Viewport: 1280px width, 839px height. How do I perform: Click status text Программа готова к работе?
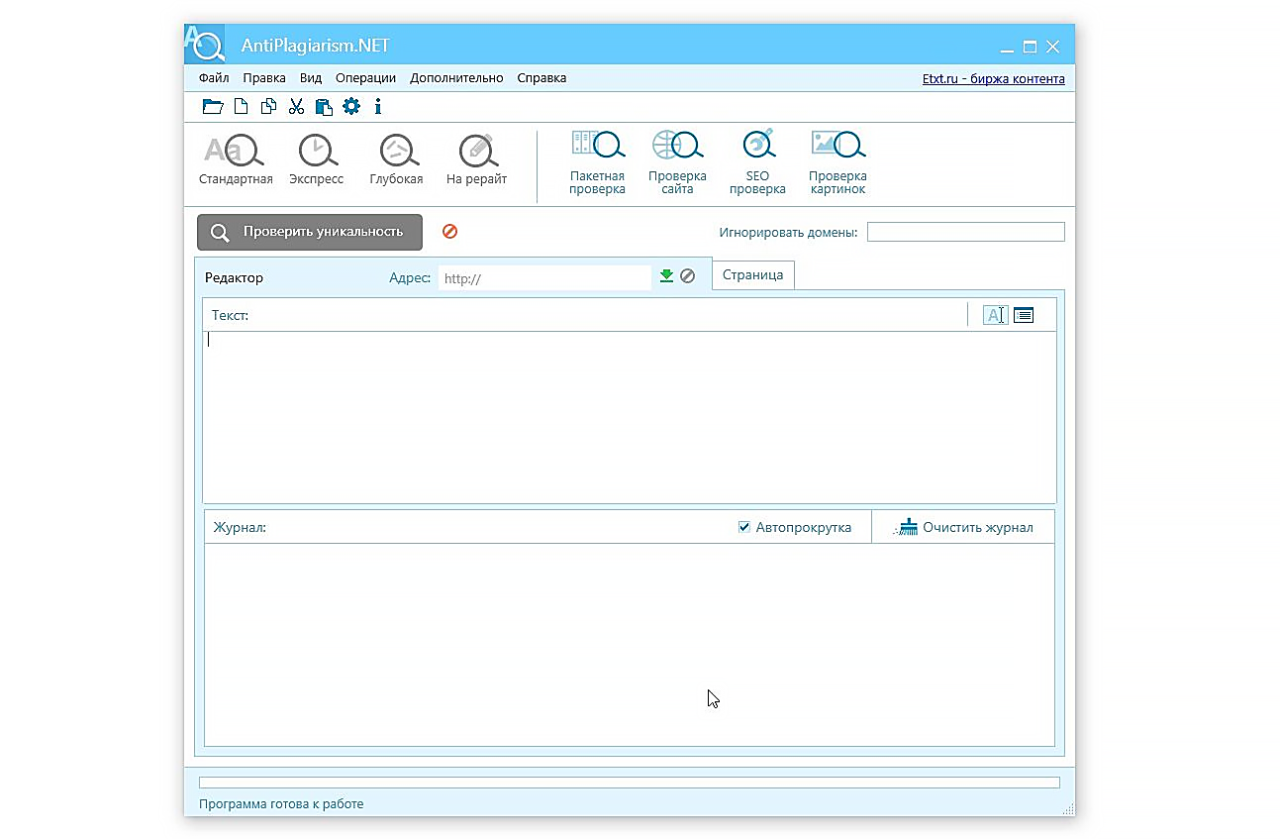point(281,804)
